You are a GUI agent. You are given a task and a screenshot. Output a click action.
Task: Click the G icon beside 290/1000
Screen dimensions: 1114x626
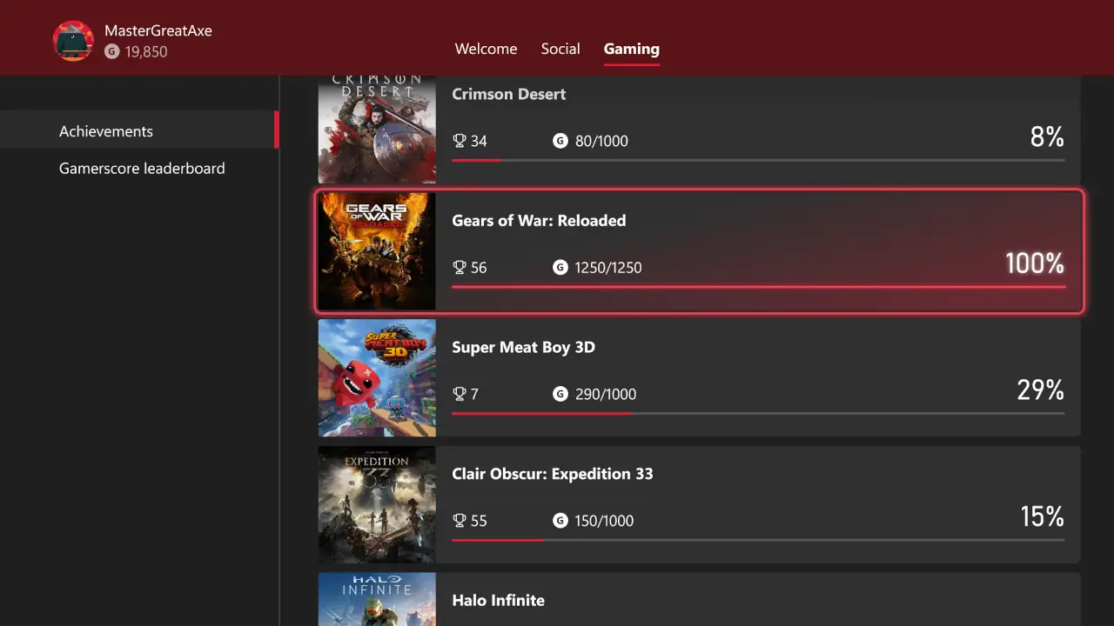coord(560,394)
